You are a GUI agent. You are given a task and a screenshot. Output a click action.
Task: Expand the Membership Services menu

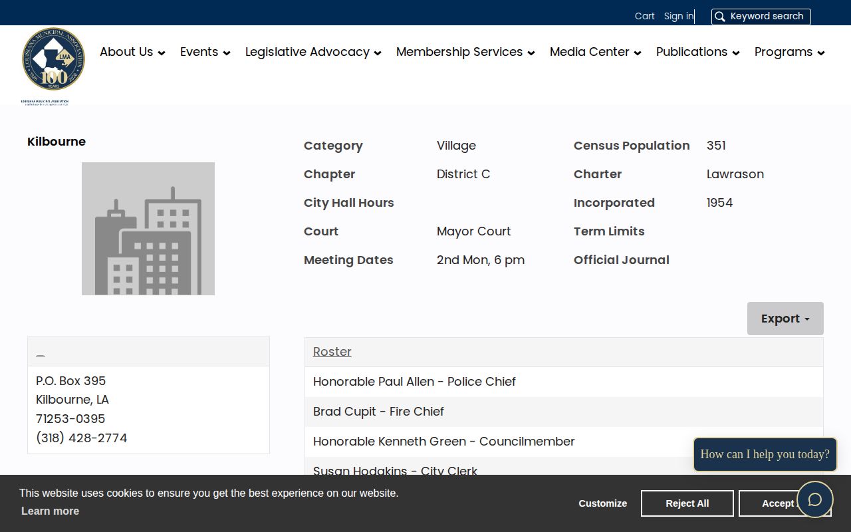(x=465, y=52)
